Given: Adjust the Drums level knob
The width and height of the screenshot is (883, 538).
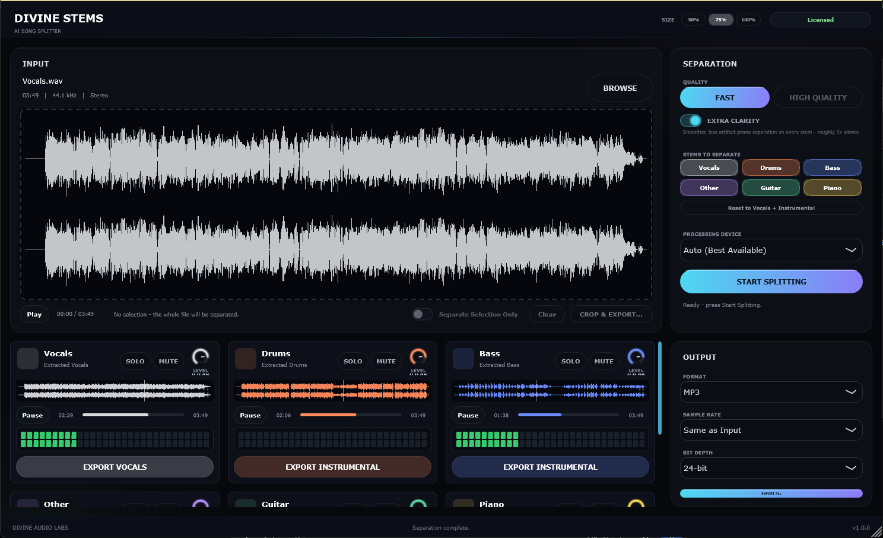Looking at the screenshot, I should (418, 357).
